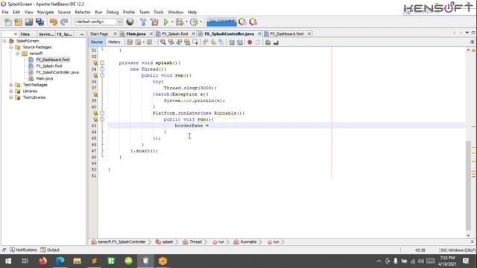
Task: Click the Shift Line Right icon
Action: click(240, 42)
